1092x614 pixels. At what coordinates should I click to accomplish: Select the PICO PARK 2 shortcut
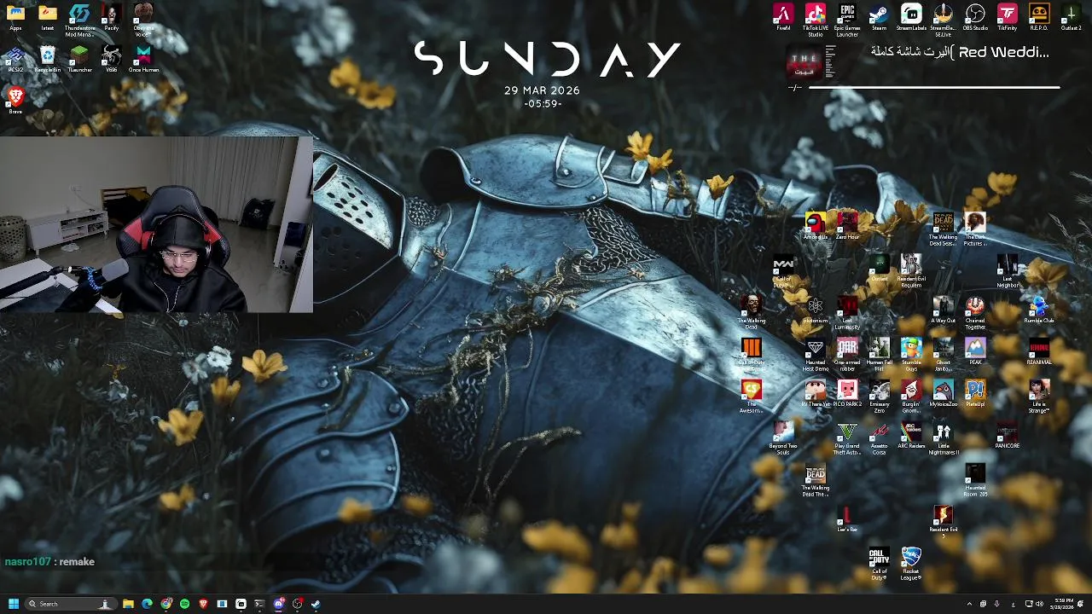847,393
